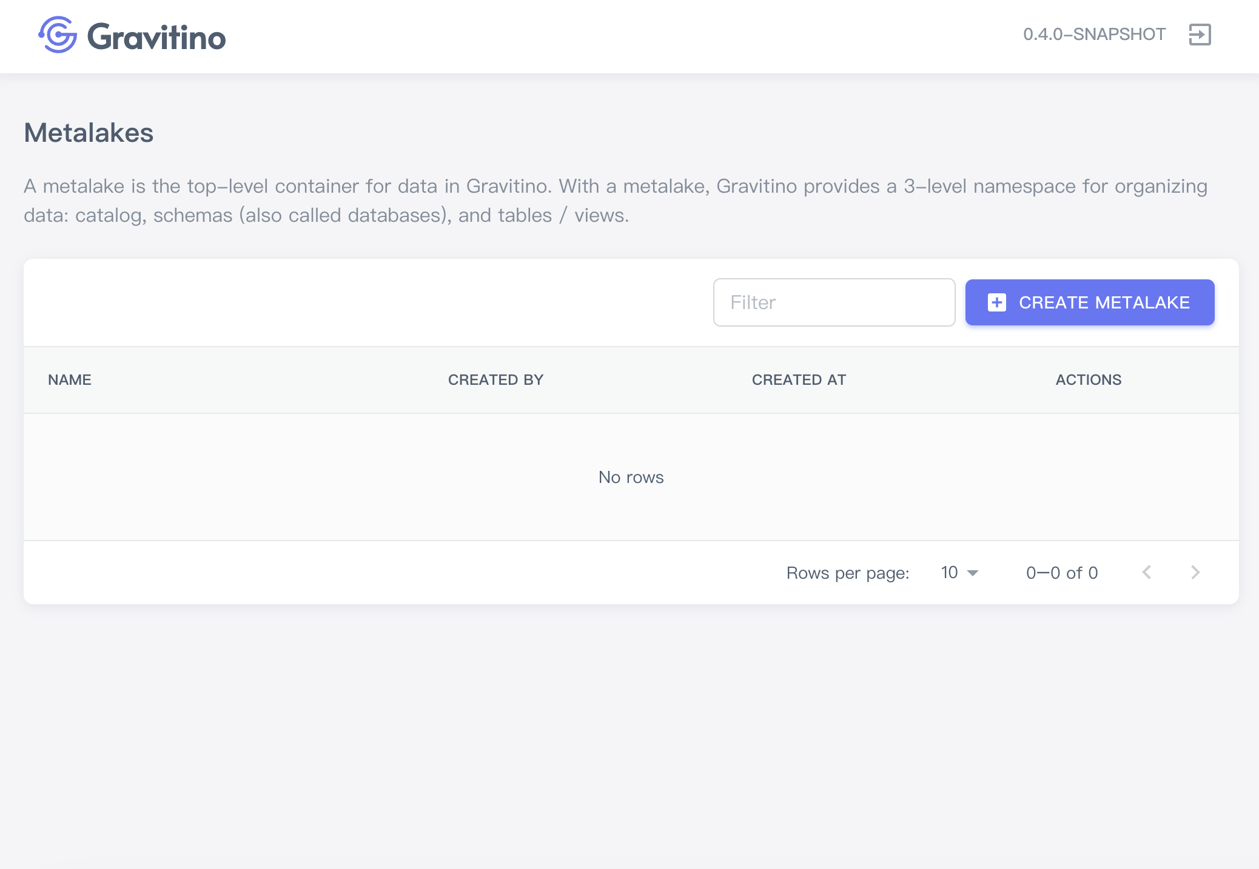Click the Gravitino version snapshot label
1259x869 pixels.
1095,35
